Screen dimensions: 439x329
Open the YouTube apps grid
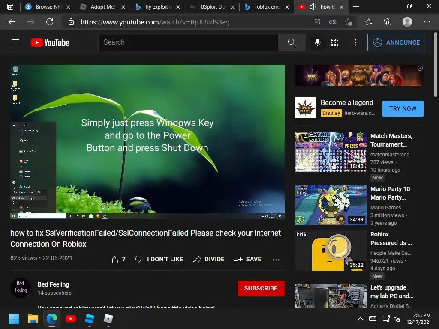click(335, 42)
